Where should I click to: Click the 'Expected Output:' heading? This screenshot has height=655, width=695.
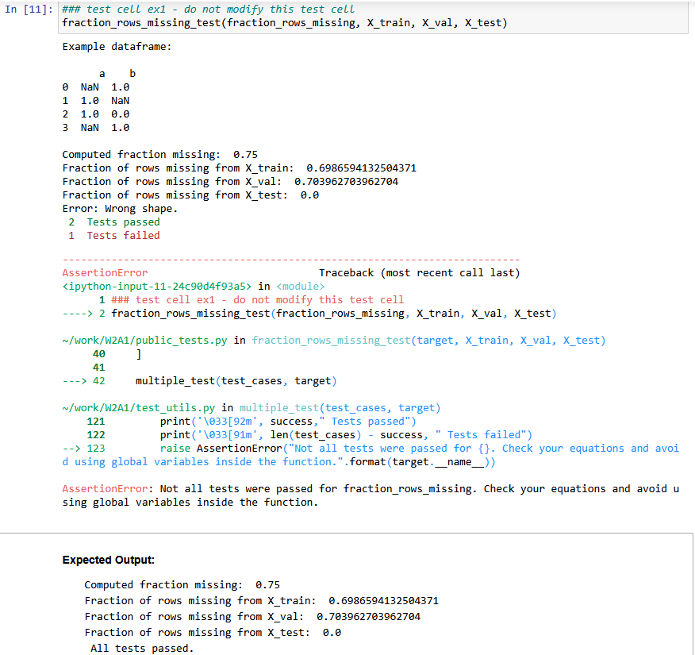tap(109, 560)
